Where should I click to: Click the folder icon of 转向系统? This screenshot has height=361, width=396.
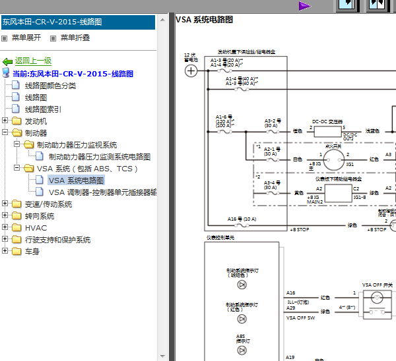16,215
